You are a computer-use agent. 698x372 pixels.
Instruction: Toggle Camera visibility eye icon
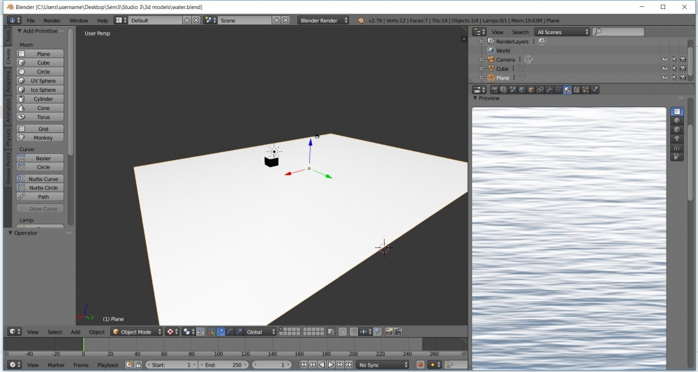(x=664, y=60)
